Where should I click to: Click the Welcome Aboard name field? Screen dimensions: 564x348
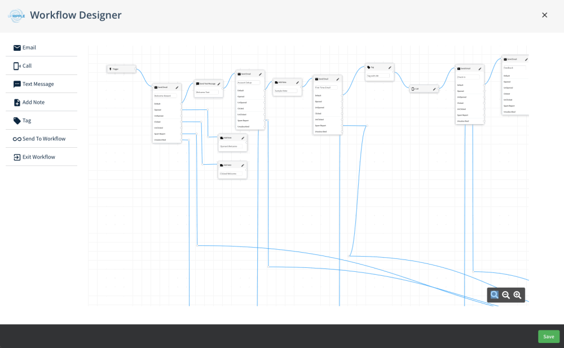coord(165,96)
